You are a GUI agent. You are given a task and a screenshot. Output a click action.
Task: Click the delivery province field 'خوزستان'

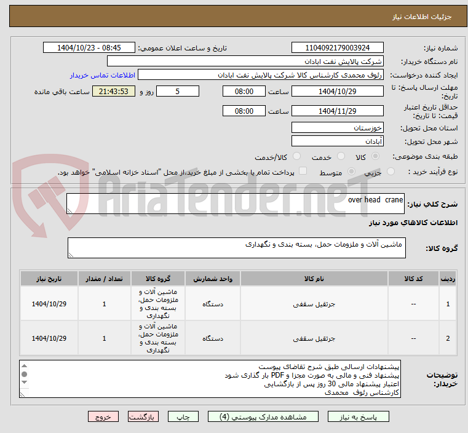click(337, 128)
